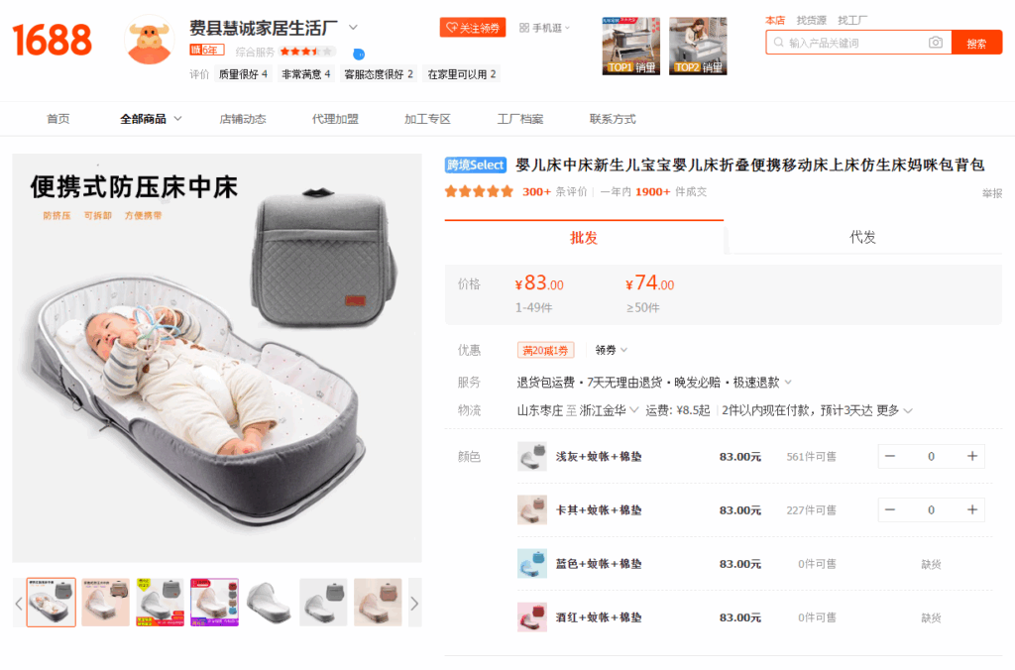Click the orange 搜索 search button

[x=976, y=43]
